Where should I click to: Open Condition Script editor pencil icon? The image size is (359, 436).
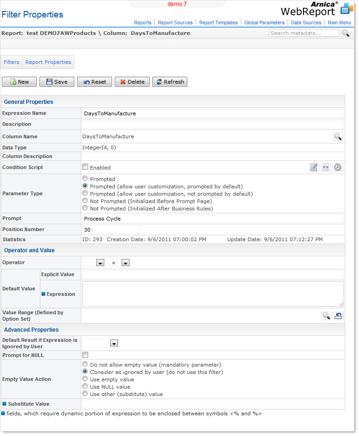(314, 167)
